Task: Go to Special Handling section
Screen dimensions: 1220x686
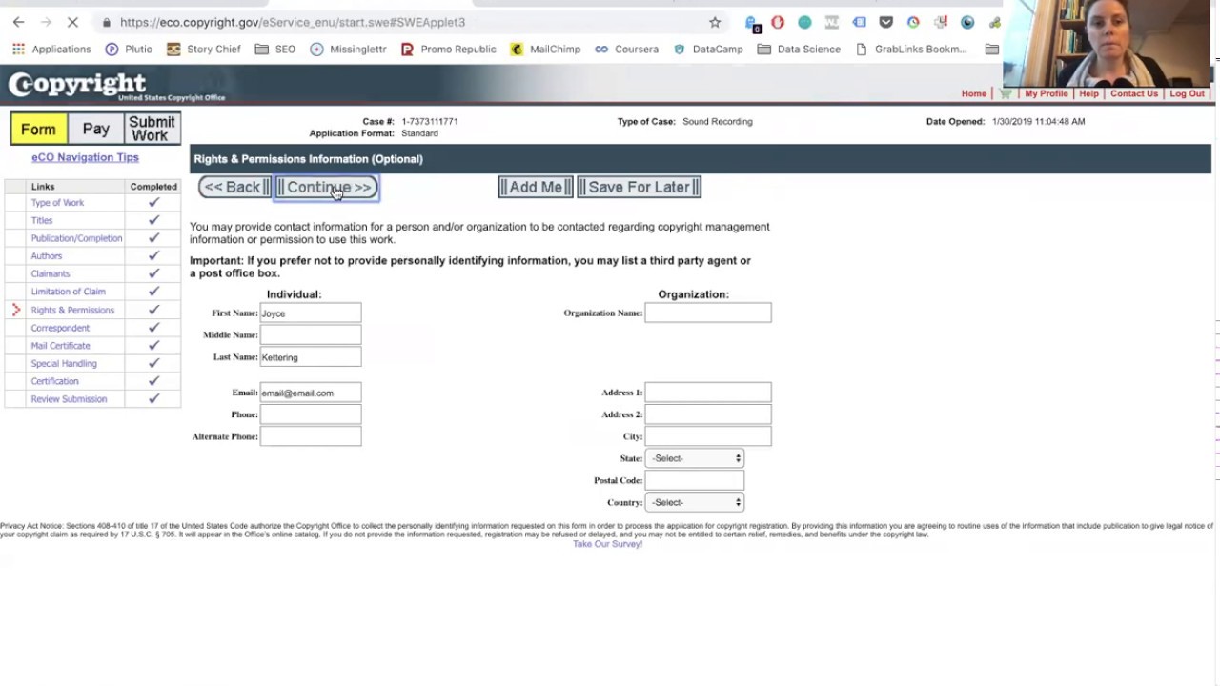Action: click(x=64, y=363)
